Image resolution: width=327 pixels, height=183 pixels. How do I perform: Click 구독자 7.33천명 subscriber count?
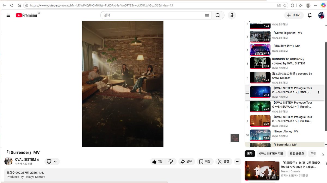coord(23,164)
